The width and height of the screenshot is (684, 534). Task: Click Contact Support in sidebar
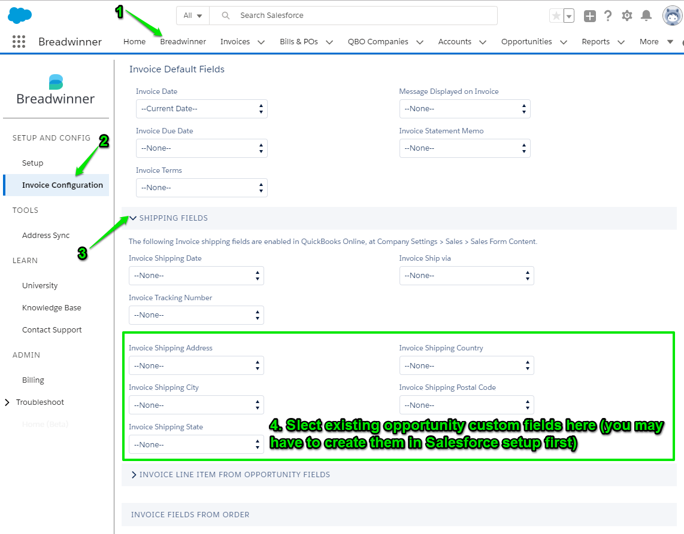[52, 329]
